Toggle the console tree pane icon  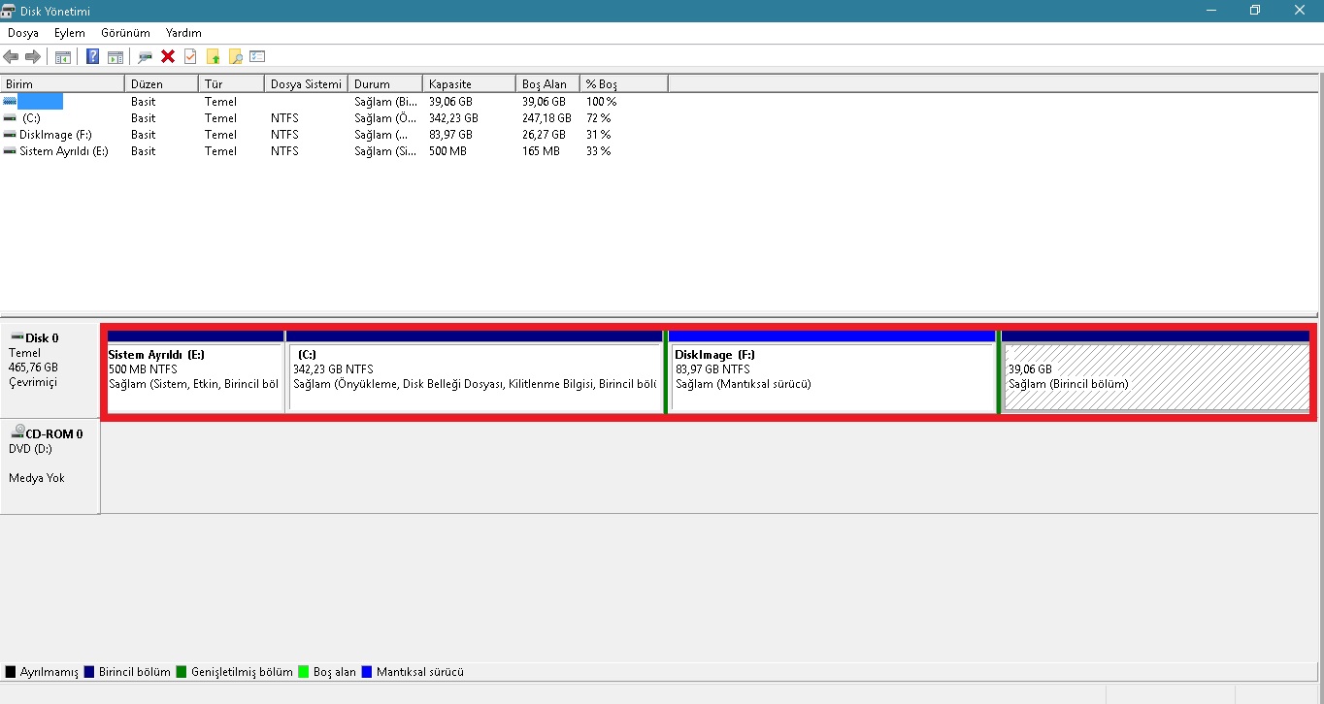tap(62, 56)
